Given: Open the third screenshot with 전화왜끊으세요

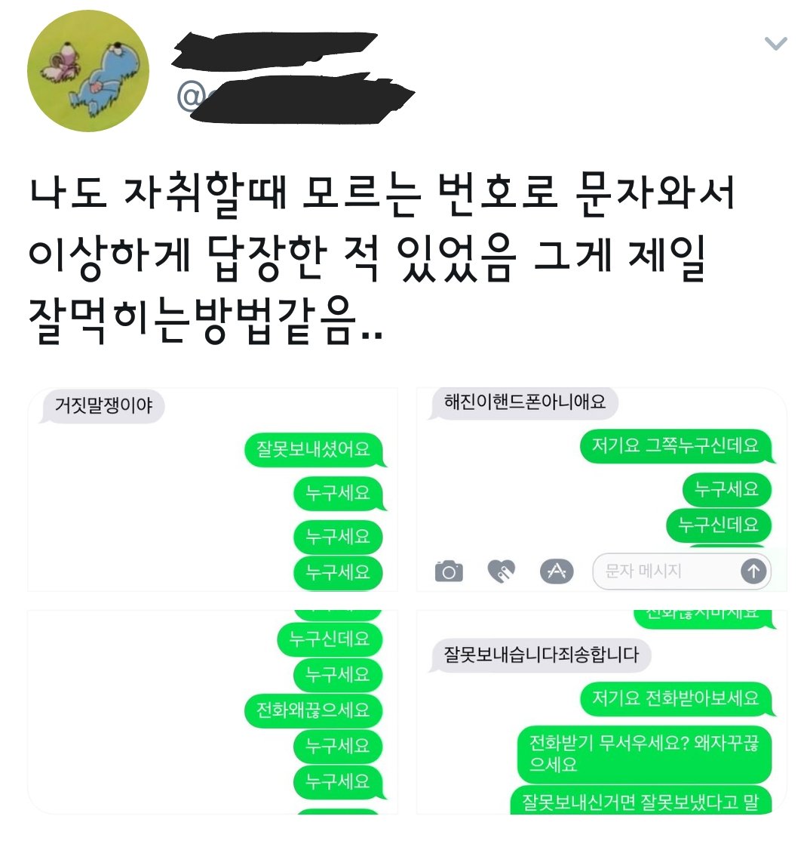Looking at the screenshot, I should [213, 712].
